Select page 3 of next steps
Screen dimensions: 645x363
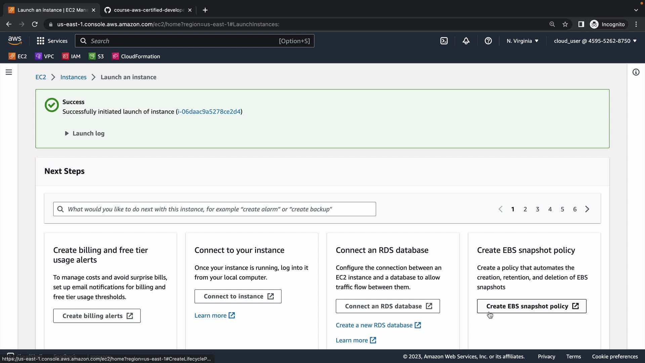pos(537,209)
